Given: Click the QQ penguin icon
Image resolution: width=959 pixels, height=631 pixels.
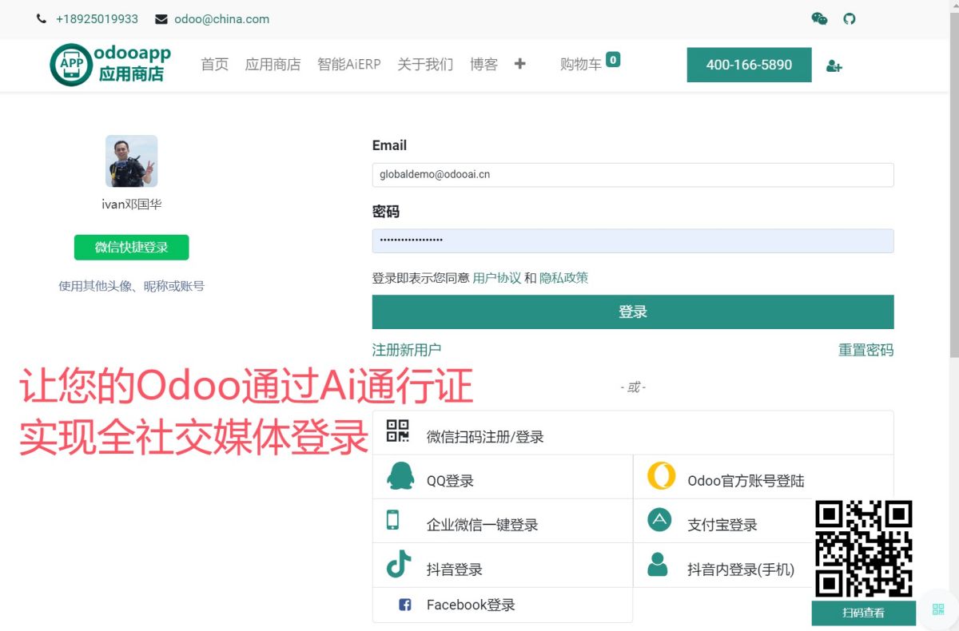Looking at the screenshot, I should tap(400, 476).
